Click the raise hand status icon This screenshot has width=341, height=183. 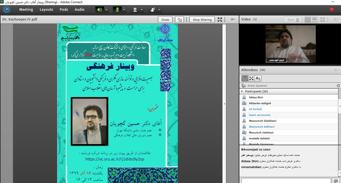(152, 10)
